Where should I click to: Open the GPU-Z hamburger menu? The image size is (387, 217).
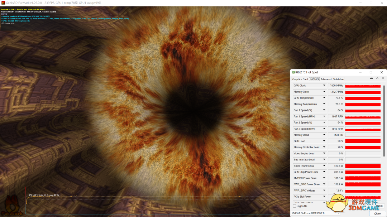tap(383, 78)
